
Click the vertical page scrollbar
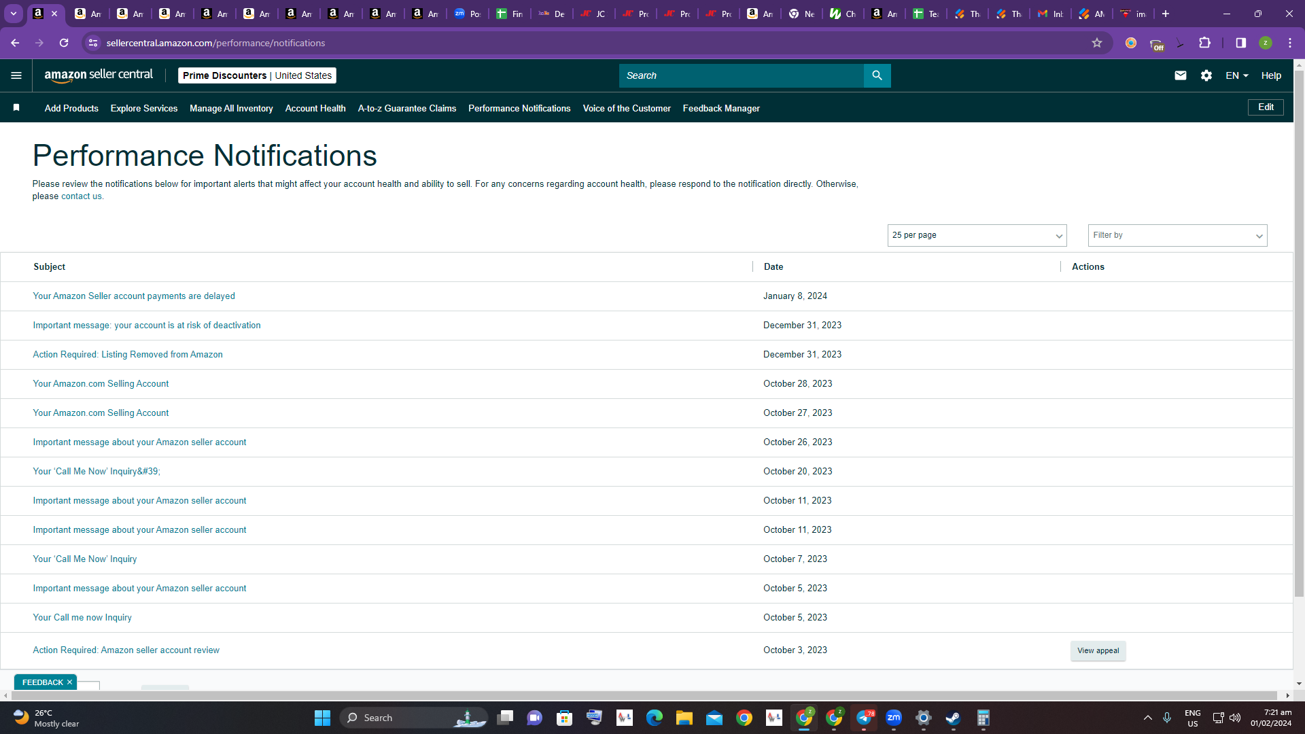point(1299,333)
